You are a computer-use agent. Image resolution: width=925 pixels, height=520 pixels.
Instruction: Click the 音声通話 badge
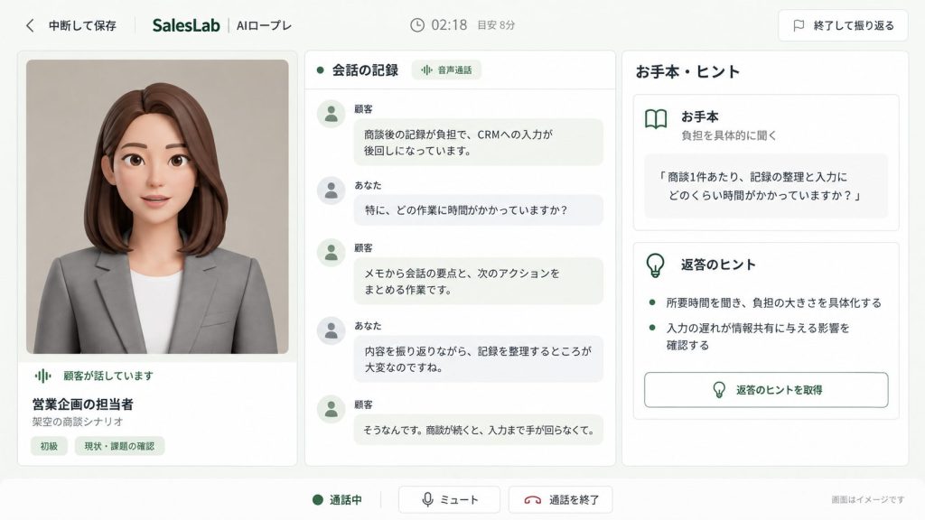(x=446, y=70)
